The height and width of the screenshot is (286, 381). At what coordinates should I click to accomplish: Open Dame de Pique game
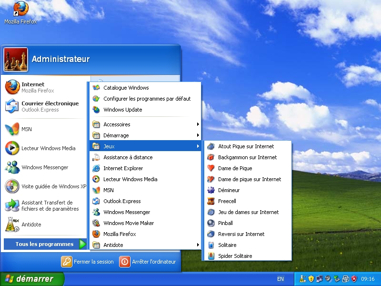[x=235, y=168]
